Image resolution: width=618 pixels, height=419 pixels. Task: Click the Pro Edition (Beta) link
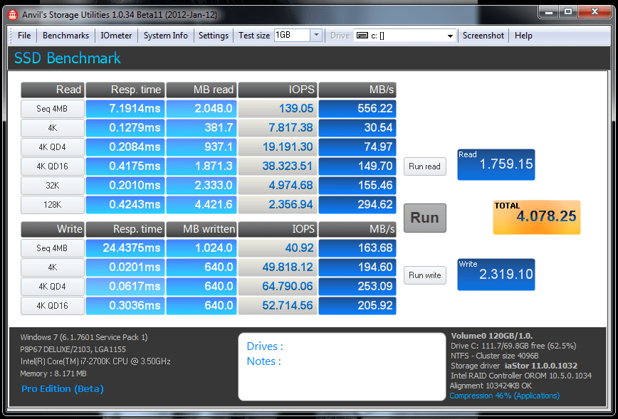point(63,389)
